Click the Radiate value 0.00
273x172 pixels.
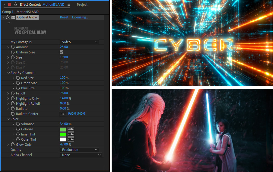click(x=63, y=108)
